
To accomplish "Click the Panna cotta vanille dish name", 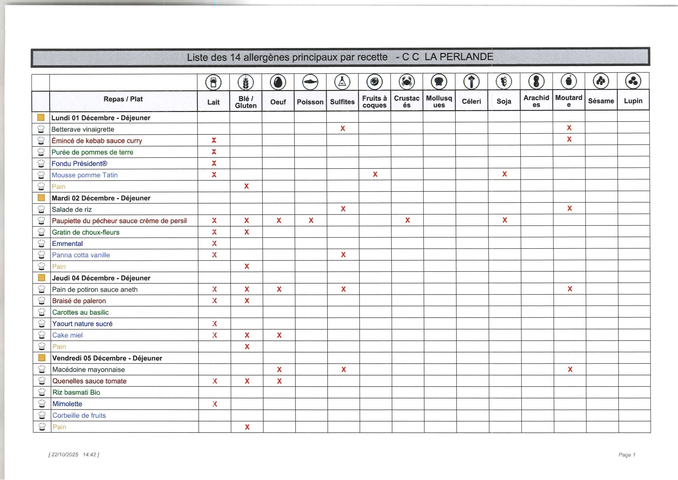I will click(x=81, y=255).
